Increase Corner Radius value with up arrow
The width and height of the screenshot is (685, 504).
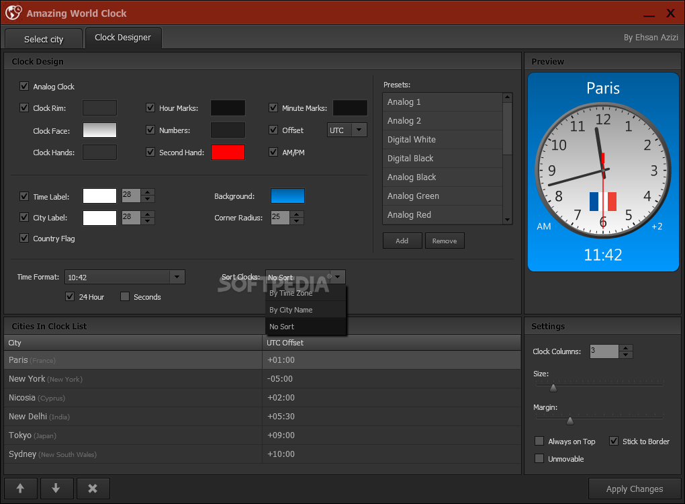(297, 214)
